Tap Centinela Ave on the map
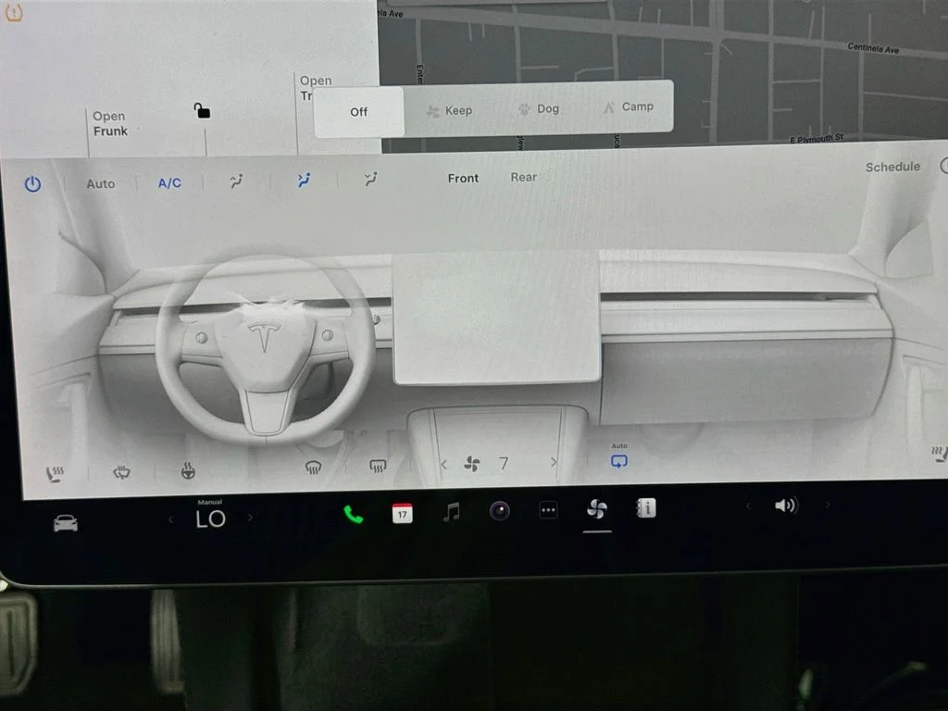 click(873, 48)
